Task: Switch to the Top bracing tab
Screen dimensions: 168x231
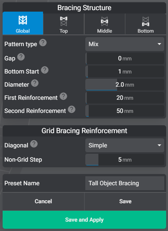Action: [x=64, y=24]
